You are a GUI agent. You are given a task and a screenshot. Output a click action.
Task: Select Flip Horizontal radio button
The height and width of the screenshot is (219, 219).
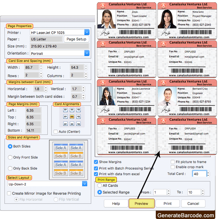[16, 200]
